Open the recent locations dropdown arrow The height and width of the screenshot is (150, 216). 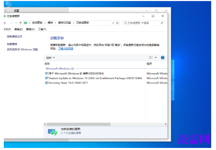(16, 23)
